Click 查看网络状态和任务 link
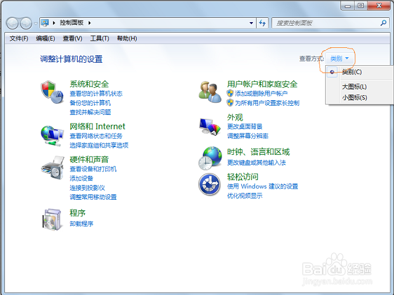Image resolution: width=394 pixels, height=295 pixels. click(96, 136)
